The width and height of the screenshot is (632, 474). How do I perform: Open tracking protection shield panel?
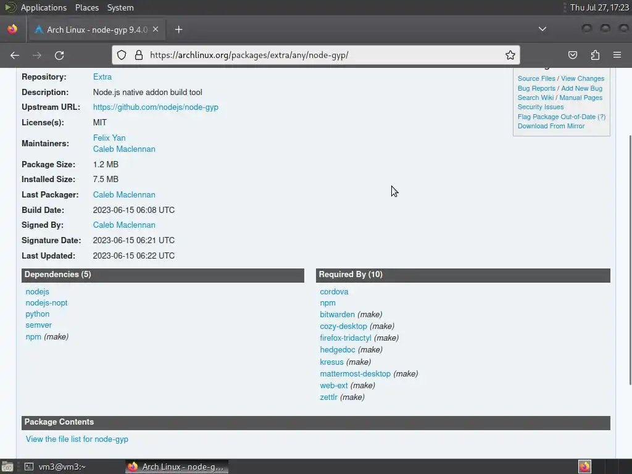pyautogui.click(x=122, y=55)
